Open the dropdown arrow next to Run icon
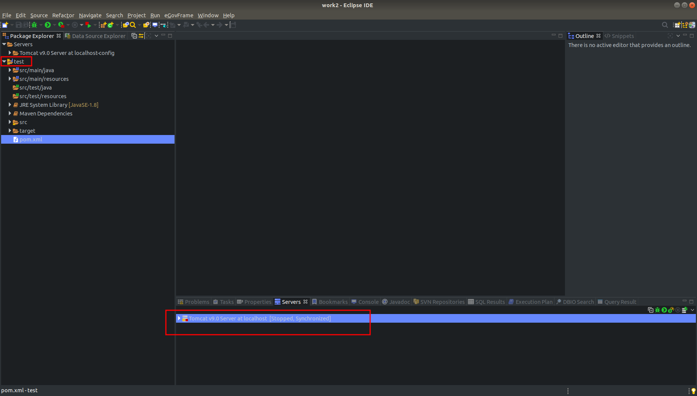Screen dimensions: 697x396 tap(55, 25)
